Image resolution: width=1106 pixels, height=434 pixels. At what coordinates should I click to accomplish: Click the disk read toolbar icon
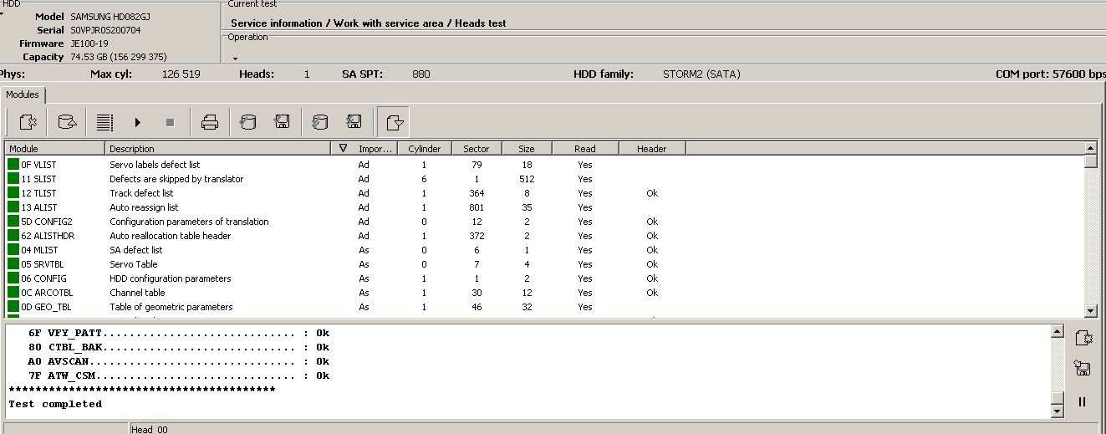coord(67,123)
